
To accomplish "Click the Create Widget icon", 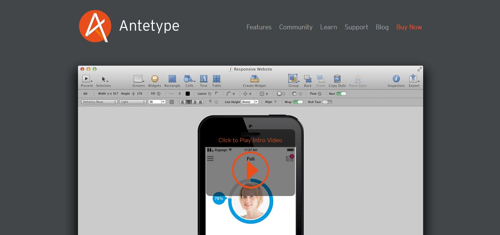I will [x=255, y=79].
